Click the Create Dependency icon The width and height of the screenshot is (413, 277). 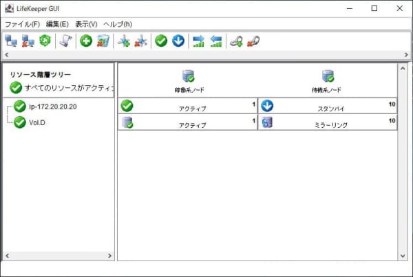(x=124, y=41)
